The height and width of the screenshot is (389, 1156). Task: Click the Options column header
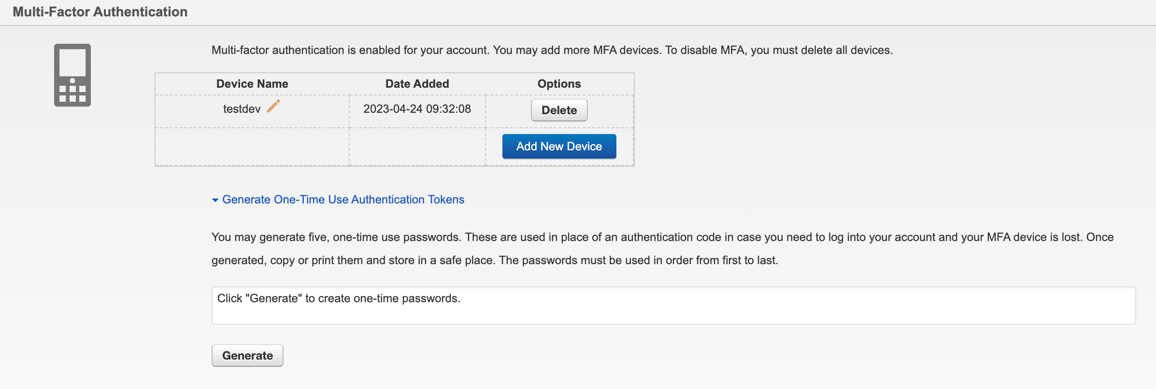tap(559, 84)
